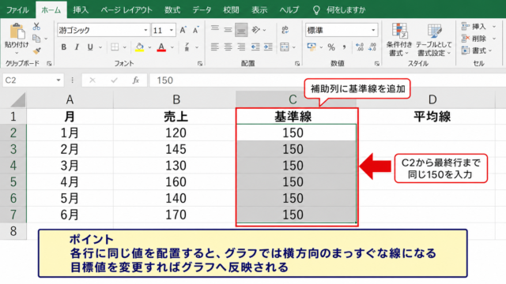
Task: Open Font group dialog launcher
Action: click(200, 64)
